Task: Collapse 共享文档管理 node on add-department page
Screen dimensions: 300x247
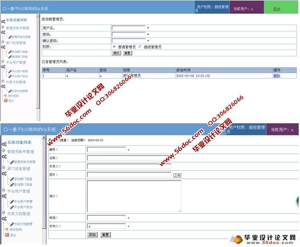Action: tap(3, 213)
